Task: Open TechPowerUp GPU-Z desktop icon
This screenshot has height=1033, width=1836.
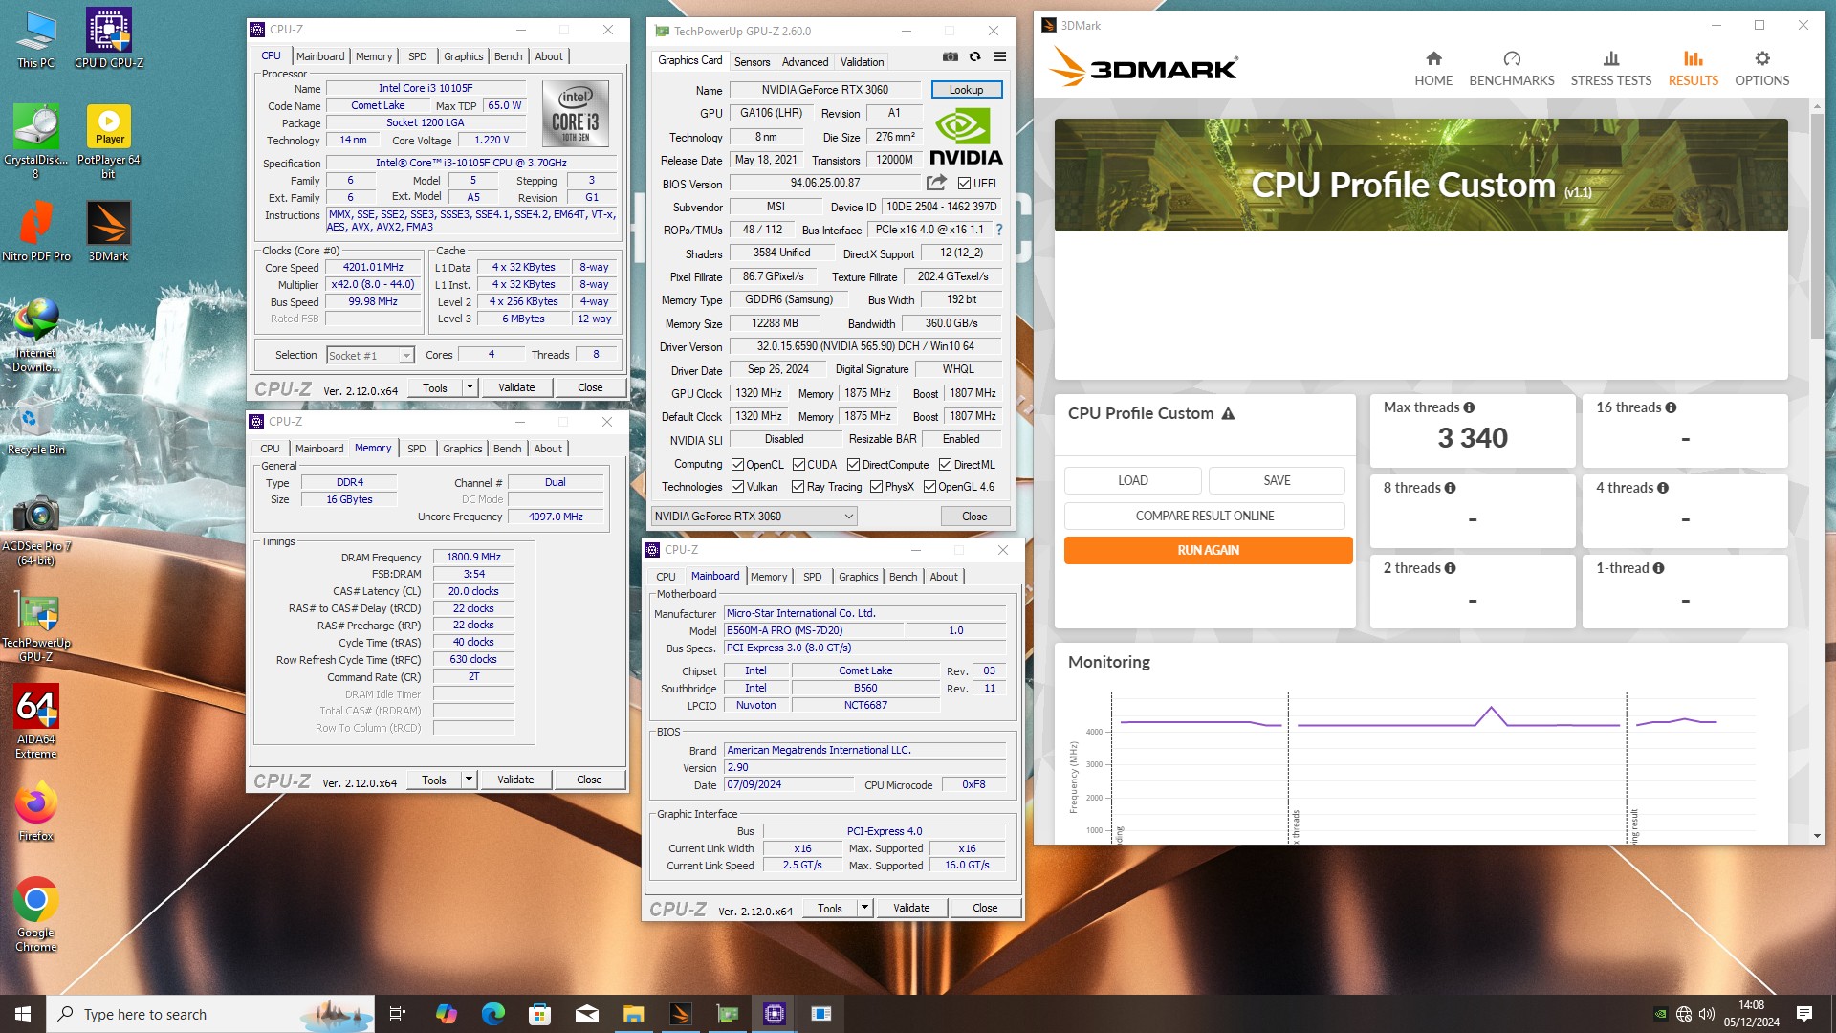Action: click(35, 626)
